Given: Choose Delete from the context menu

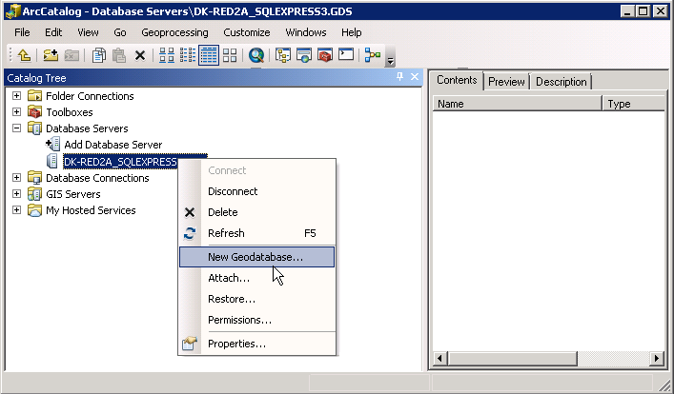Looking at the screenshot, I should [257, 212].
